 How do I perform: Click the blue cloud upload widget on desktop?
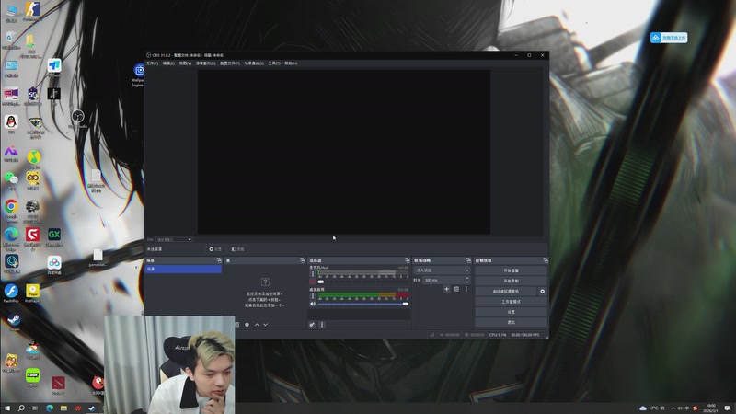669,38
